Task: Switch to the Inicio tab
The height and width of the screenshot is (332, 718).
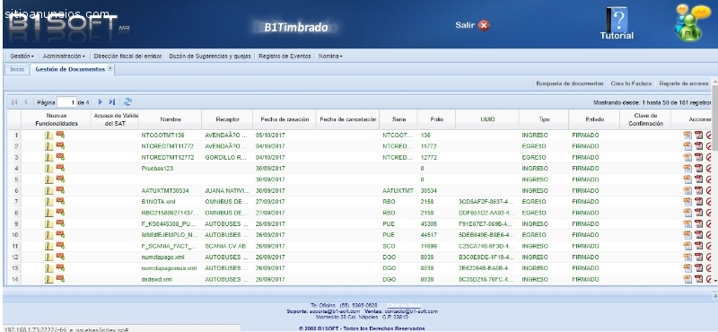Action: pyautogui.click(x=17, y=70)
